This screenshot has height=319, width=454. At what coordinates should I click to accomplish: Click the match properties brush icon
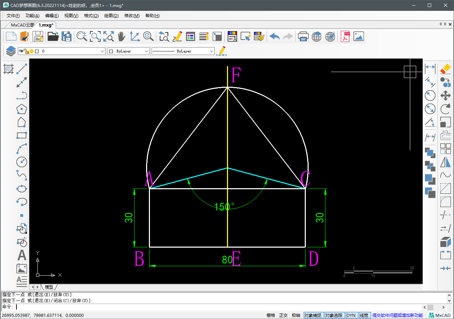(x=259, y=36)
